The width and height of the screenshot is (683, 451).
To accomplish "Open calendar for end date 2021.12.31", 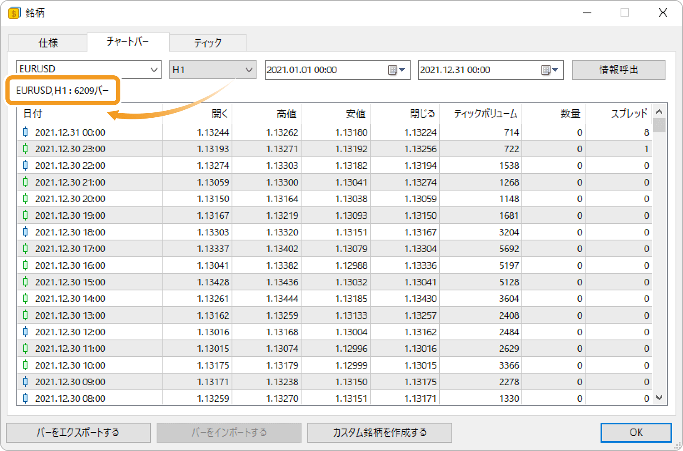I will click(x=550, y=70).
